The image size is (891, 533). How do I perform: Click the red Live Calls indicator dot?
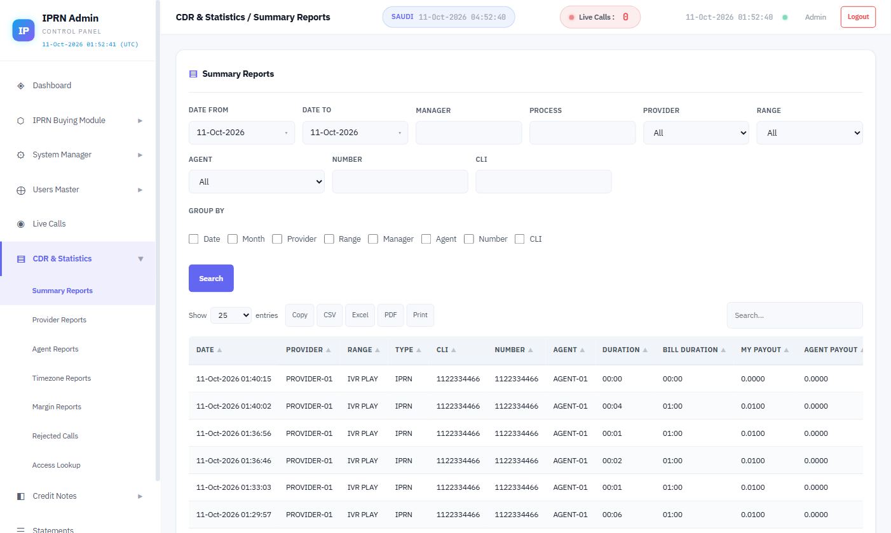coord(571,17)
